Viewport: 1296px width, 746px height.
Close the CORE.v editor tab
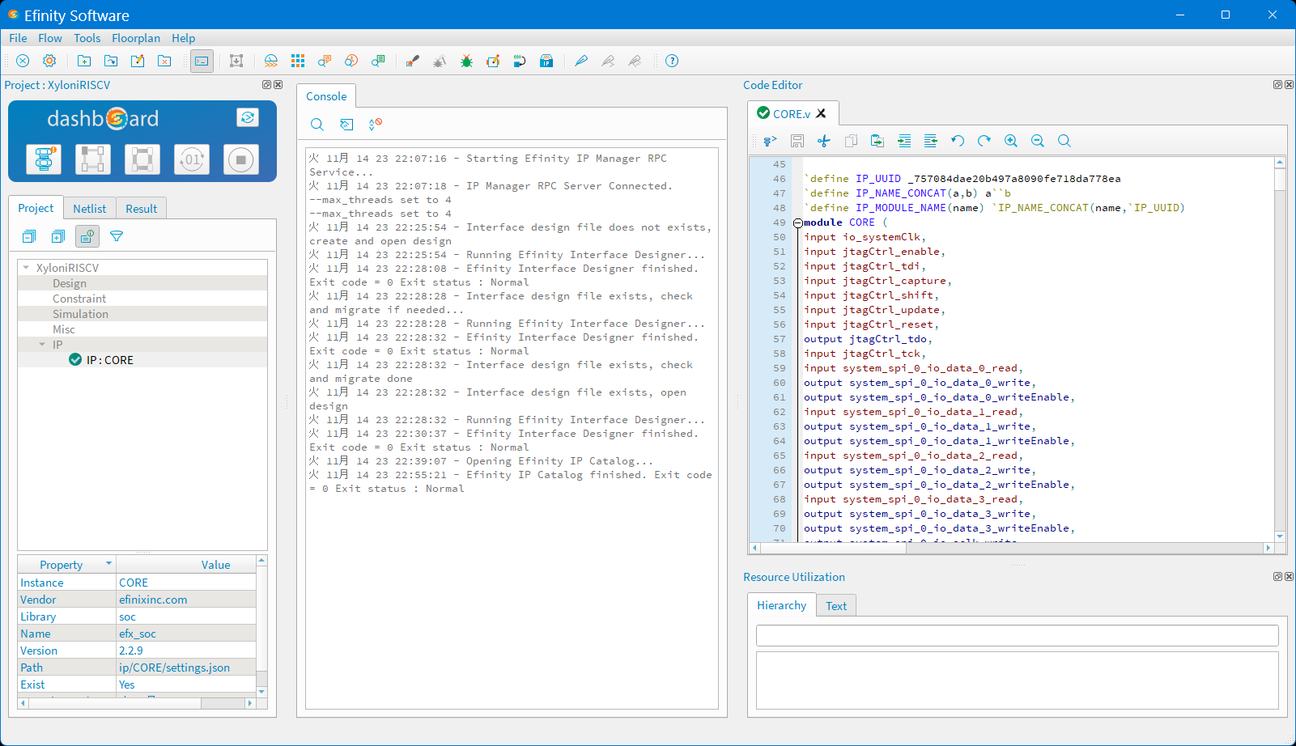(822, 114)
